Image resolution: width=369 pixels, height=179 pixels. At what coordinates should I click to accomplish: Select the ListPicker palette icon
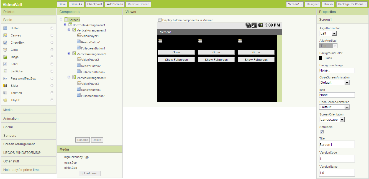point(5,71)
